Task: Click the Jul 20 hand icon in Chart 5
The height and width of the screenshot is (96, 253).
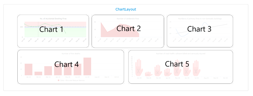Action: (x=196, y=68)
